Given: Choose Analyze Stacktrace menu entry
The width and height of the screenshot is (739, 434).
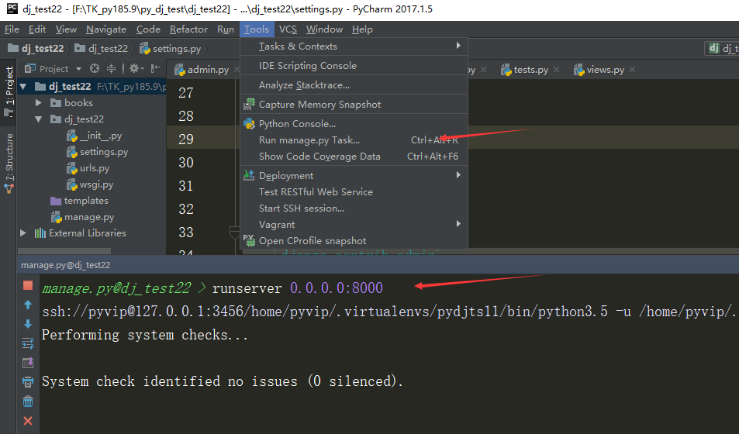Looking at the screenshot, I should (x=354, y=84).
